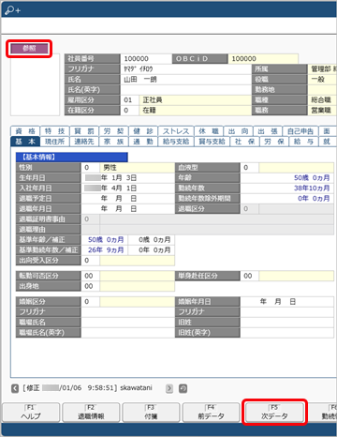Switch to 通勤 tab
Screen dimensions: 337x437
coord(143,142)
